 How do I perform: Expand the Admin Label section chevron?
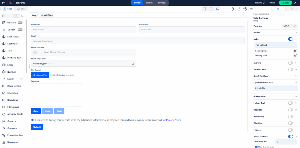(x=296, y=70)
